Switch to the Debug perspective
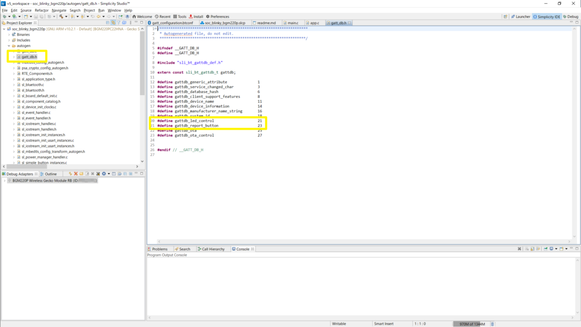The image size is (581, 327). [570, 16]
